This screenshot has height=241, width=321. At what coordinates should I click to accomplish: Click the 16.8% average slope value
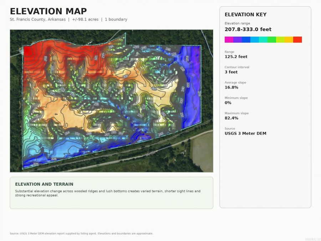tap(231, 87)
